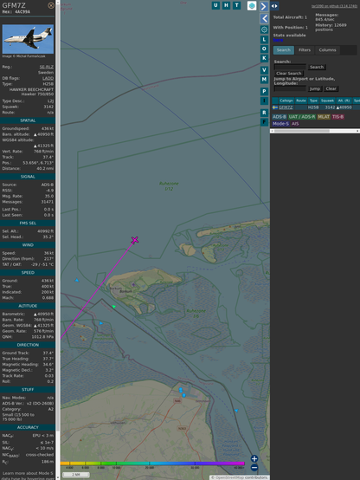Click the SPATIAL section header
The width and height of the screenshot is (360, 480).
click(x=28, y=120)
